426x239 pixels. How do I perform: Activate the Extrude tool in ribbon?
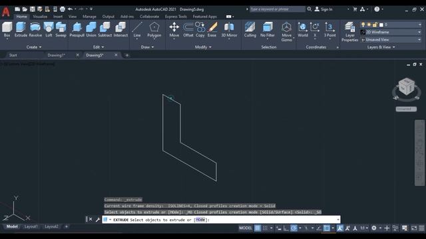tap(21, 29)
